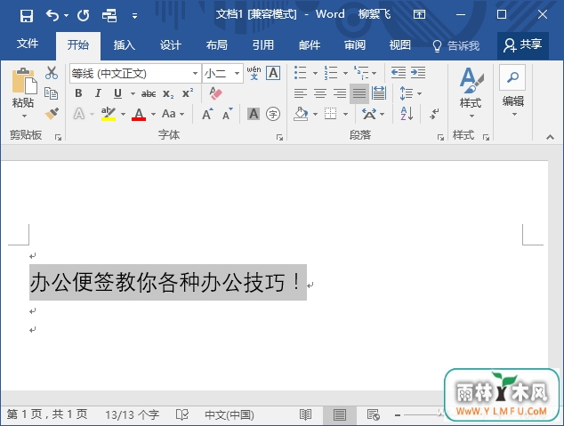Toggle bold formatting
Screen dimensions: 564x426
coord(78,93)
